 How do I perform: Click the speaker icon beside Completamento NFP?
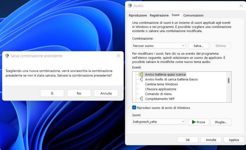[141, 99]
